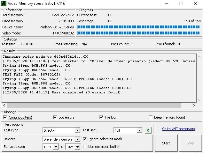Click the Results vertical scroll up arrow
This screenshot has height=153, width=203.
click(199, 56)
